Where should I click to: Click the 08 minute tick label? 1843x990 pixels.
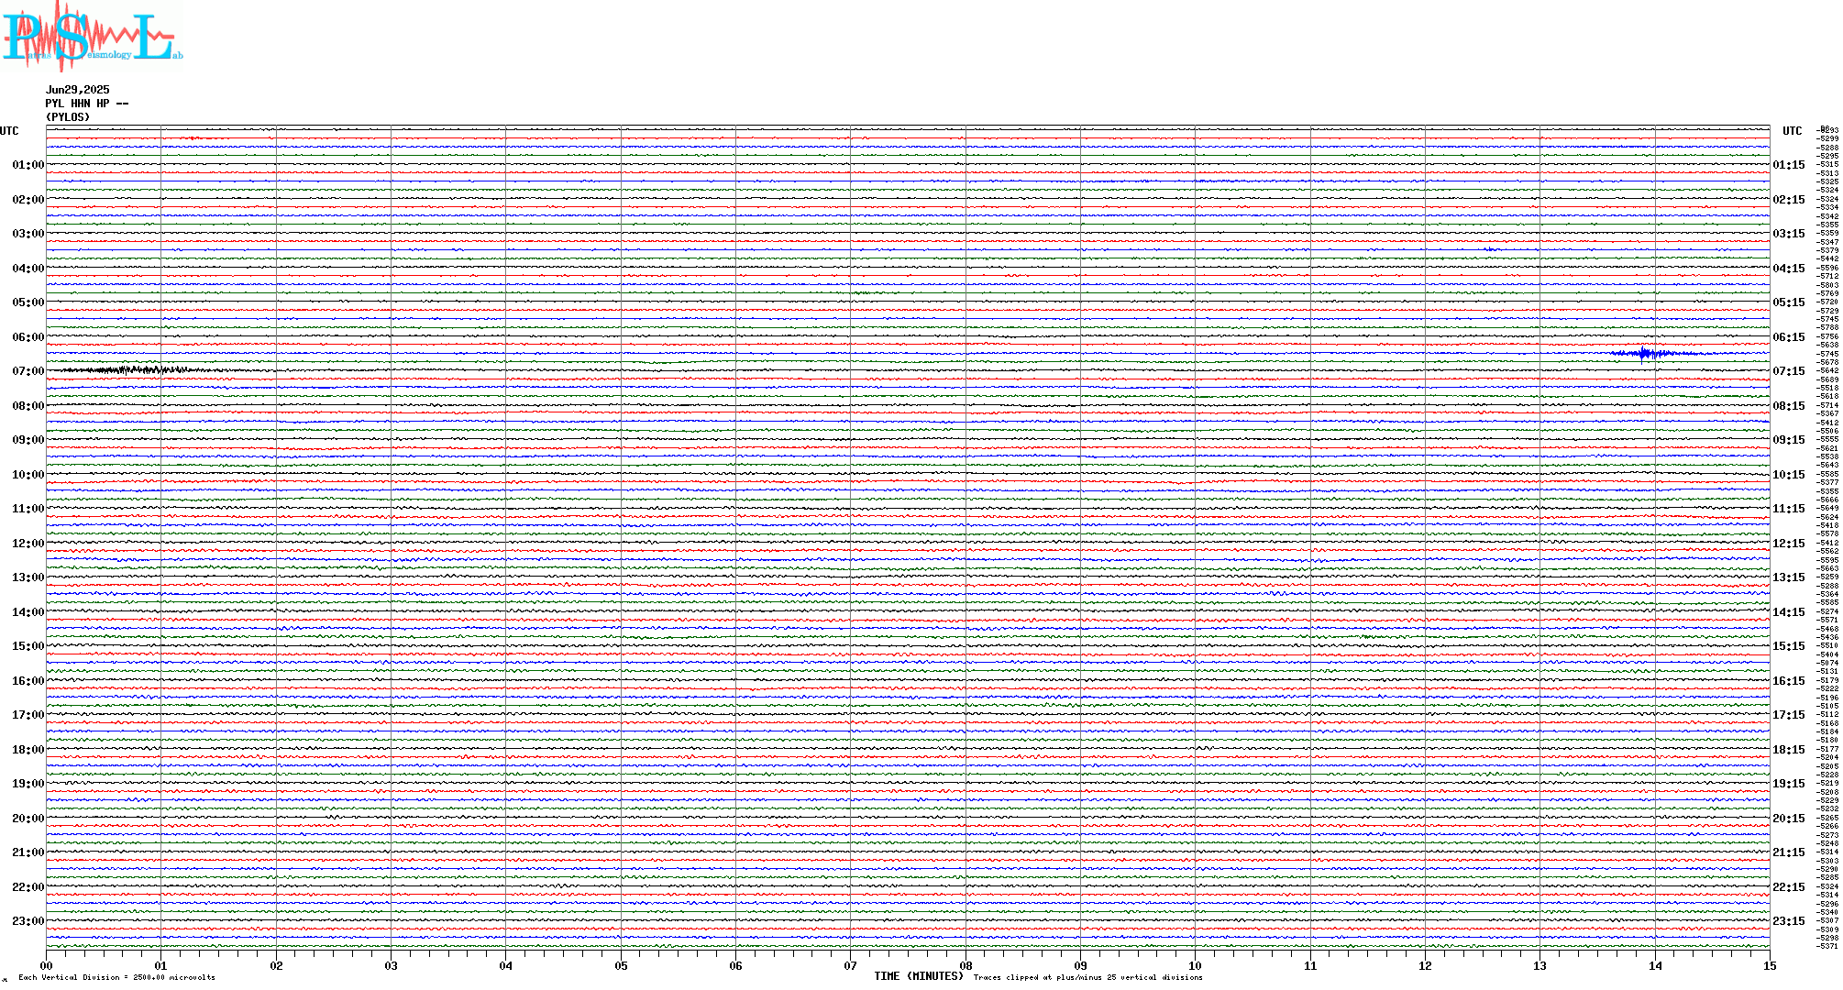(966, 965)
